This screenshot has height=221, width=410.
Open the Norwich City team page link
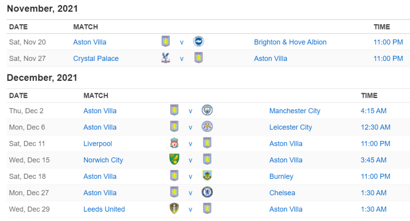103,160
